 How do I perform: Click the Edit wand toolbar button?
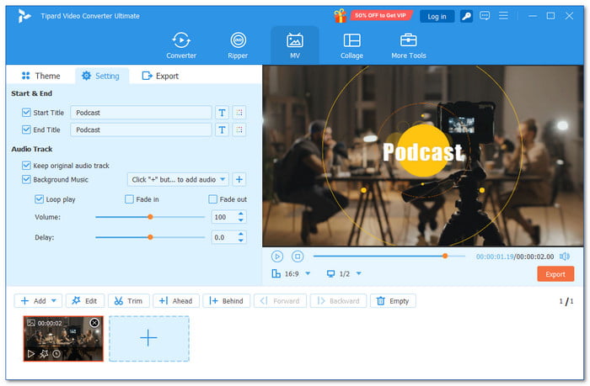[85, 301]
